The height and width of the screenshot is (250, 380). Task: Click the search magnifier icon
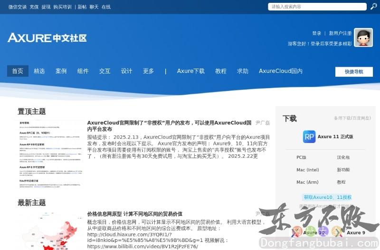coord(373,7)
